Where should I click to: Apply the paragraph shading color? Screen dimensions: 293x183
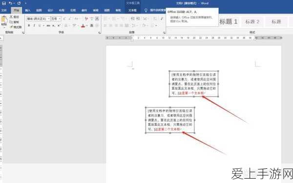pos(144,25)
